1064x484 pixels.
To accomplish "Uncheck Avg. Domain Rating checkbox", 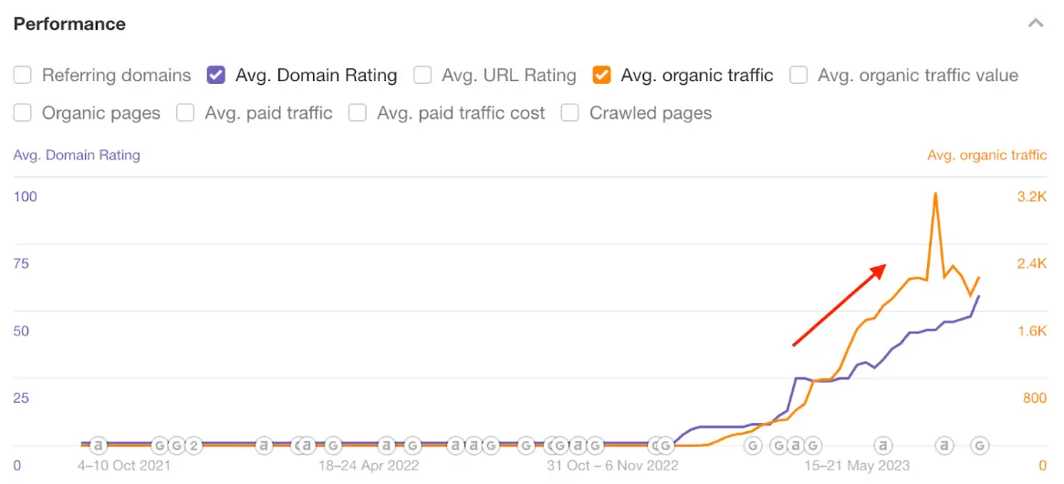I will (x=216, y=76).
